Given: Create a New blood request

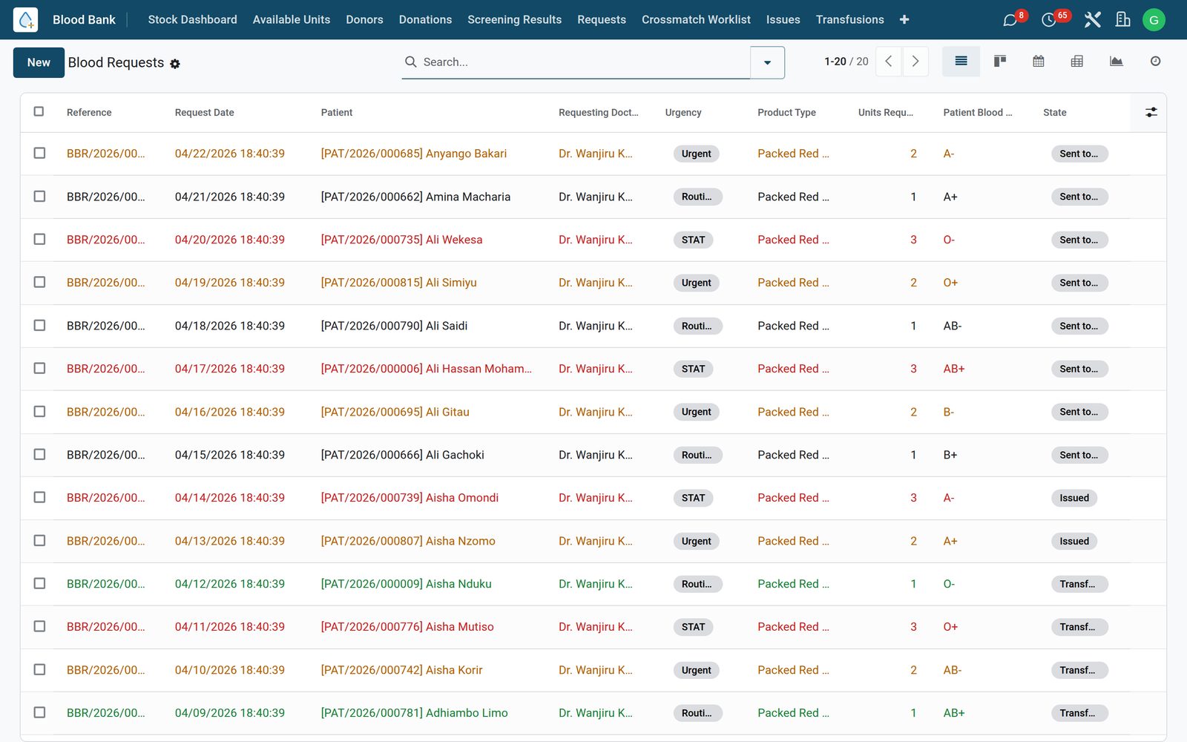Looking at the screenshot, I should pyautogui.click(x=39, y=62).
